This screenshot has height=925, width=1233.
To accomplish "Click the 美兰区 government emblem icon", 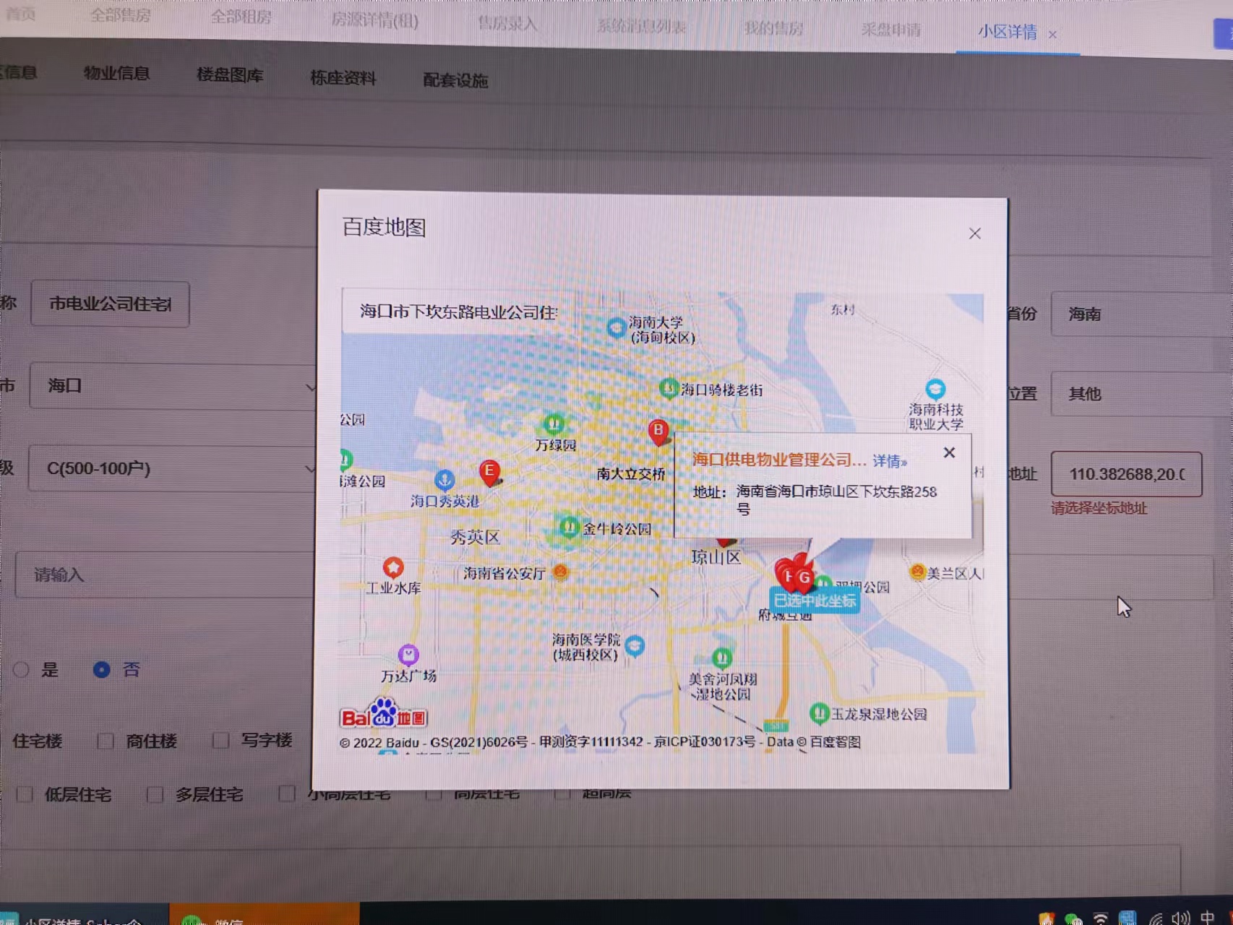I will (917, 572).
